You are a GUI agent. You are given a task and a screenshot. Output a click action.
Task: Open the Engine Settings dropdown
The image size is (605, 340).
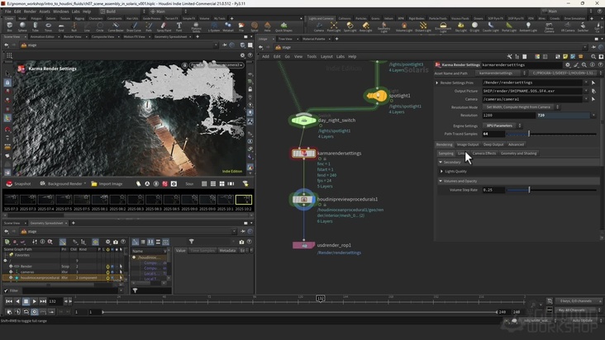tap(502, 125)
